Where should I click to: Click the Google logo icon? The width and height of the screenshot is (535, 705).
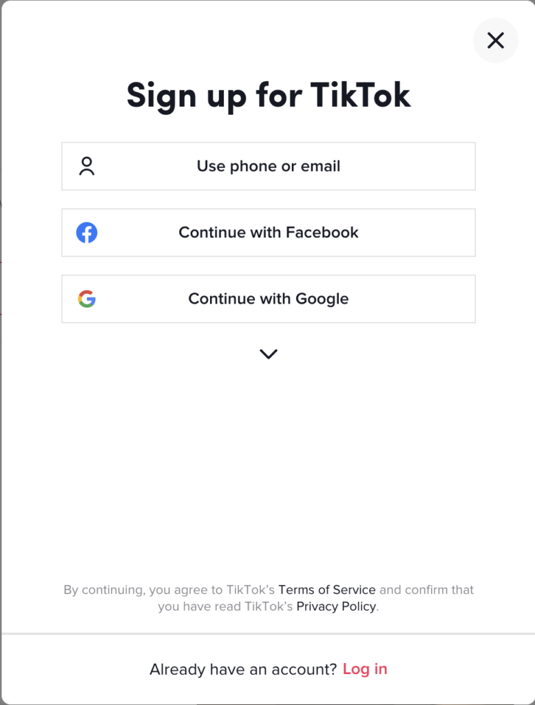[x=87, y=299]
